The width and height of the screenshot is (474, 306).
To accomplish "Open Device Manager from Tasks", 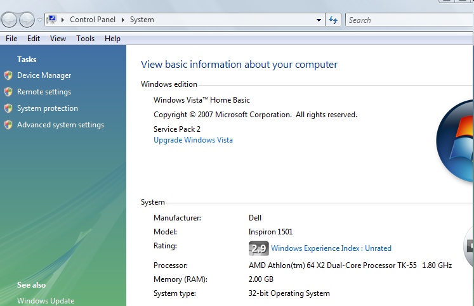I will [x=44, y=75].
